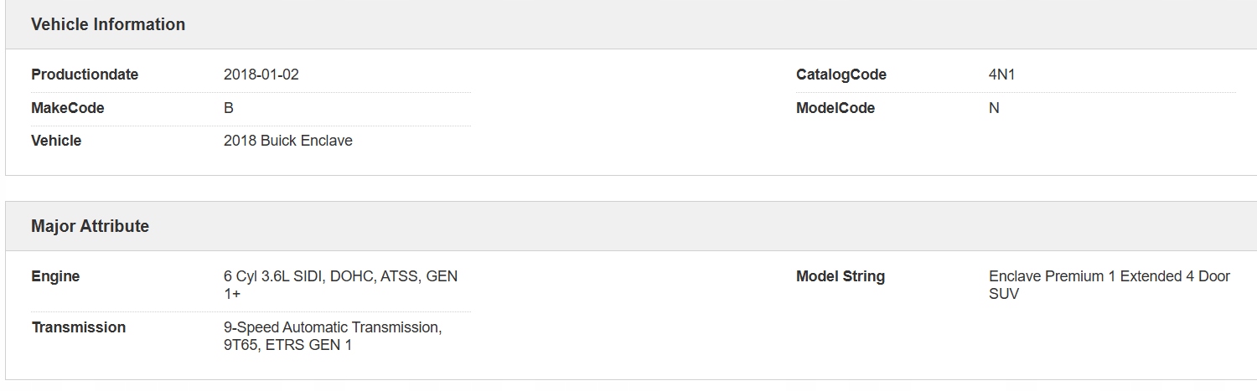Viewport: 1257px width, 391px height.
Task: Click the 9-Speed Automatic Transmission text line
Action: 332,327
